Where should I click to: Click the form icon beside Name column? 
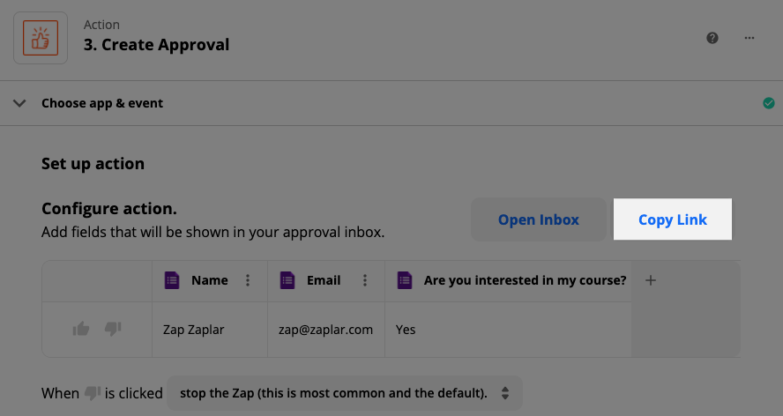[172, 280]
